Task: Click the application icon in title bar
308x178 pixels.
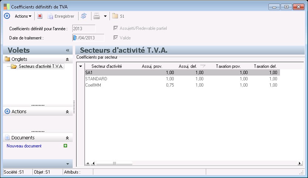Action: pos(7,7)
